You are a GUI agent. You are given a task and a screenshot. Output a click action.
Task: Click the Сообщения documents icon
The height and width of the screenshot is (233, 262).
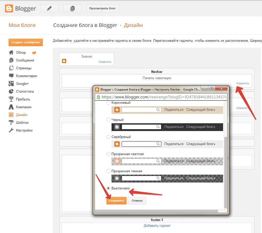pyautogui.click(x=11, y=60)
